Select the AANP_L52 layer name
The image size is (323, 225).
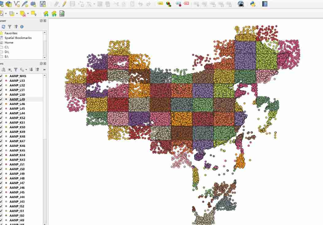pyautogui.click(x=17, y=85)
